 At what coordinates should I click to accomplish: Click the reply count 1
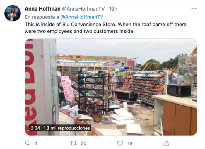point(36,143)
